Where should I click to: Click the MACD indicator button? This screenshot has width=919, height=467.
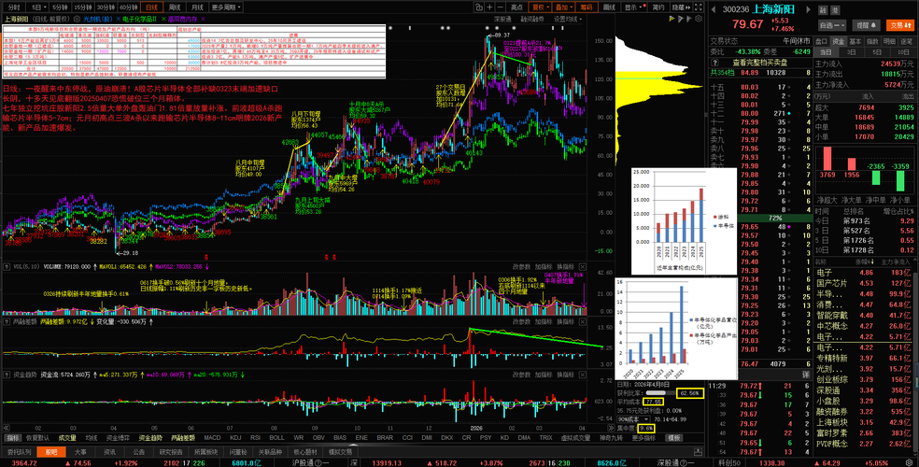[212, 438]
